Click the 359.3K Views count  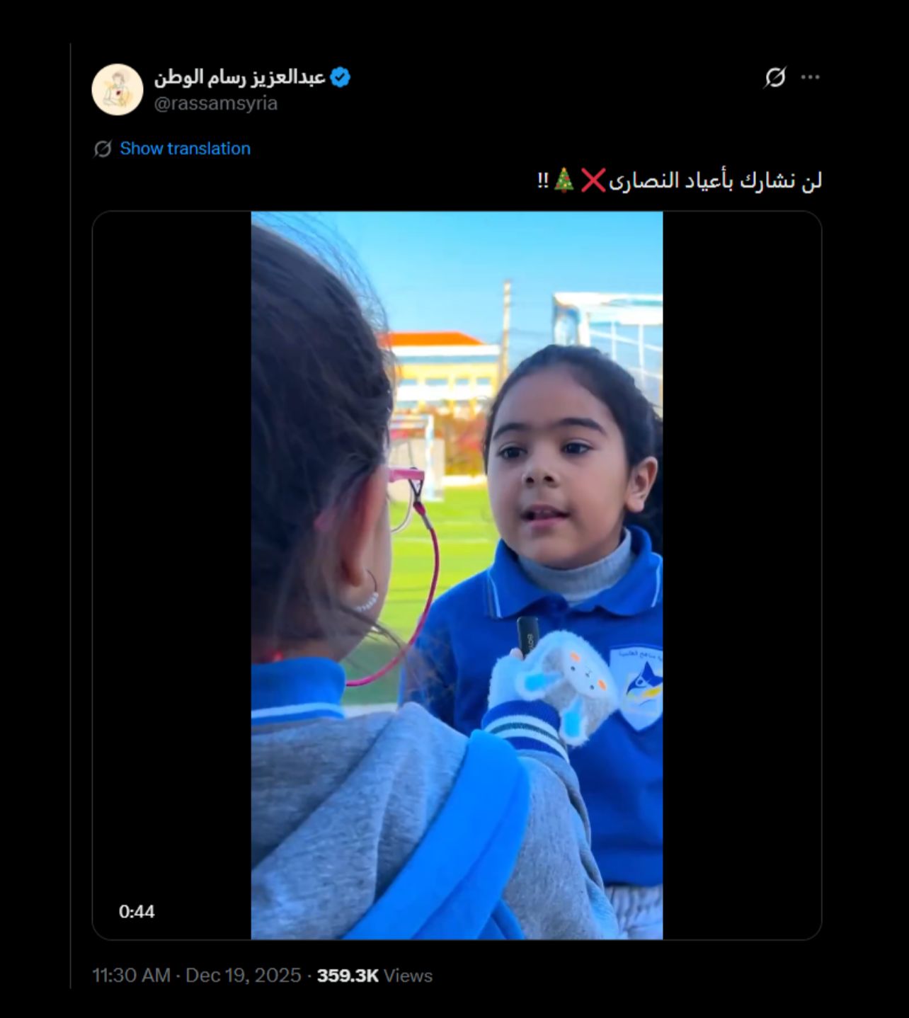coord(375,976)
